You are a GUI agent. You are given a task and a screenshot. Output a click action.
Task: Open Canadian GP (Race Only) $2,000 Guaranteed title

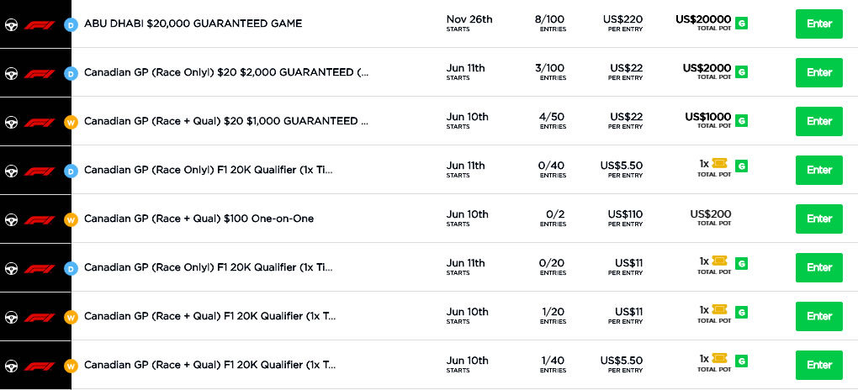pos(226,73)
